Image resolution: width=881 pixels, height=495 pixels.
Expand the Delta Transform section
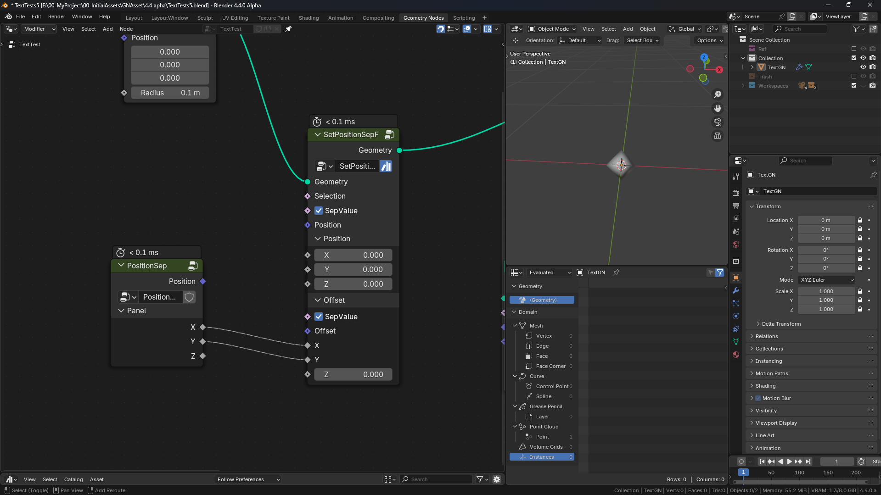[x=781, y=324]
